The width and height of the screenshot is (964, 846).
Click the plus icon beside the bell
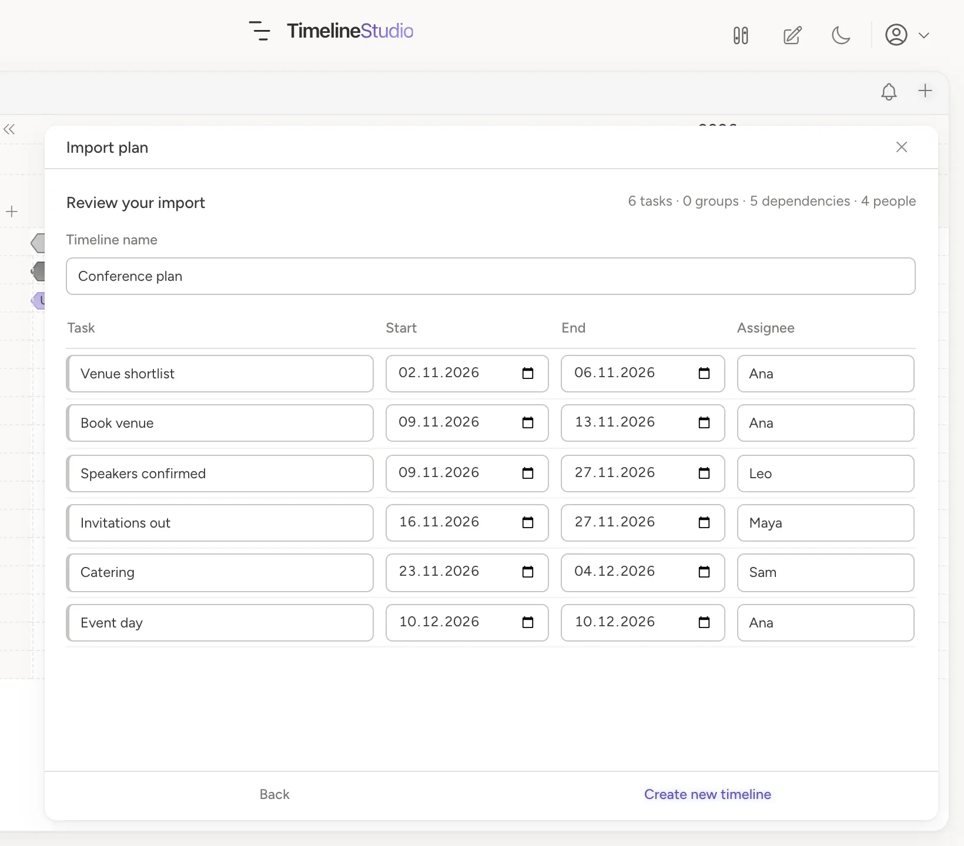tap(925, 90)
